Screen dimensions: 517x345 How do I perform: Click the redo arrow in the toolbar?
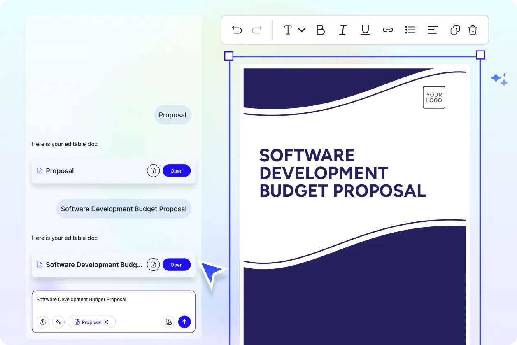pos(257,30)
